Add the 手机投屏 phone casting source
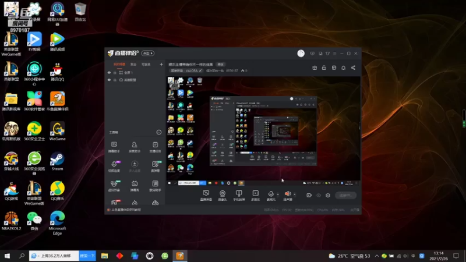This screenshot has width=466, height=262. 239,196
